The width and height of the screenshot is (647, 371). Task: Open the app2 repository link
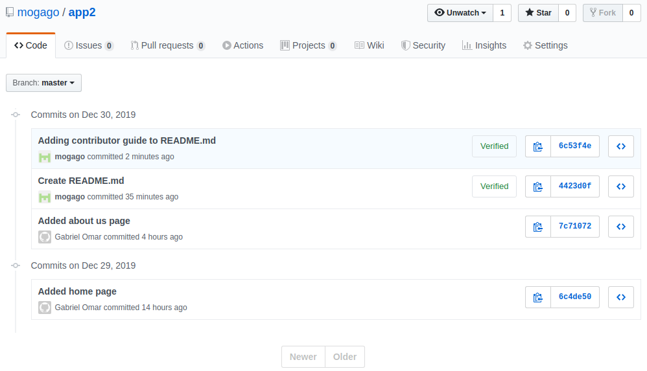(x=82, y=12)
